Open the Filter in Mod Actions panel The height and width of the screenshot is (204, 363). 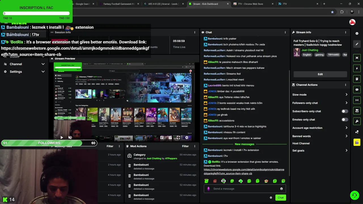[185, 146]
